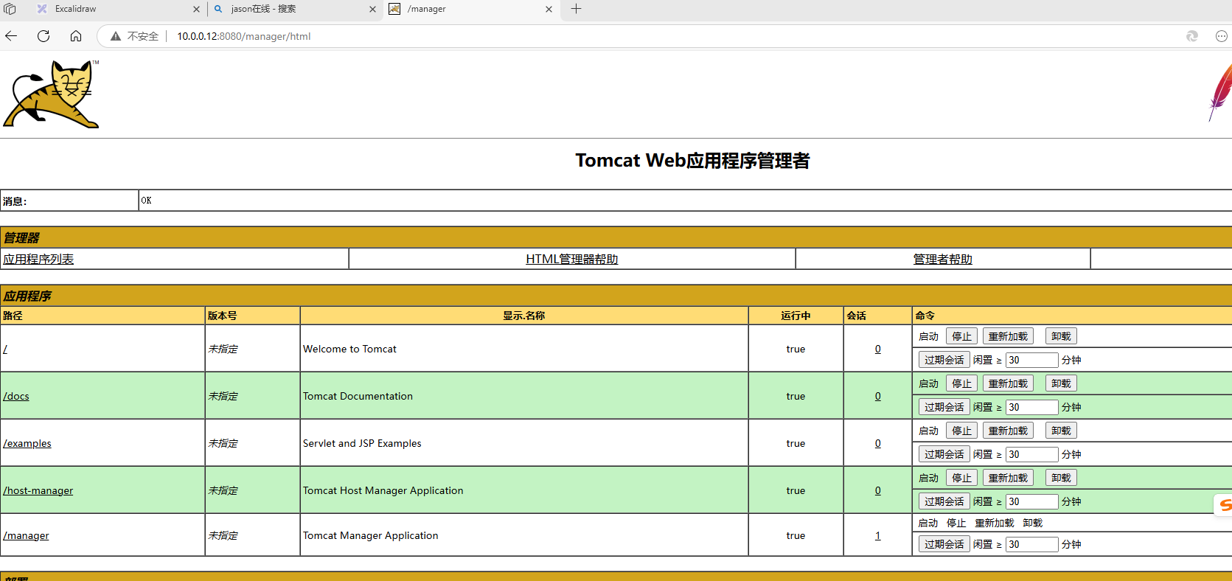1232x581 pixels.
Task: Stop the /host-manager application
Action: [x=961, y=478]
